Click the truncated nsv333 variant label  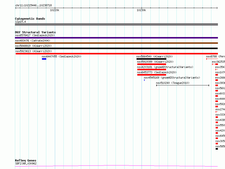coord(220,115)
